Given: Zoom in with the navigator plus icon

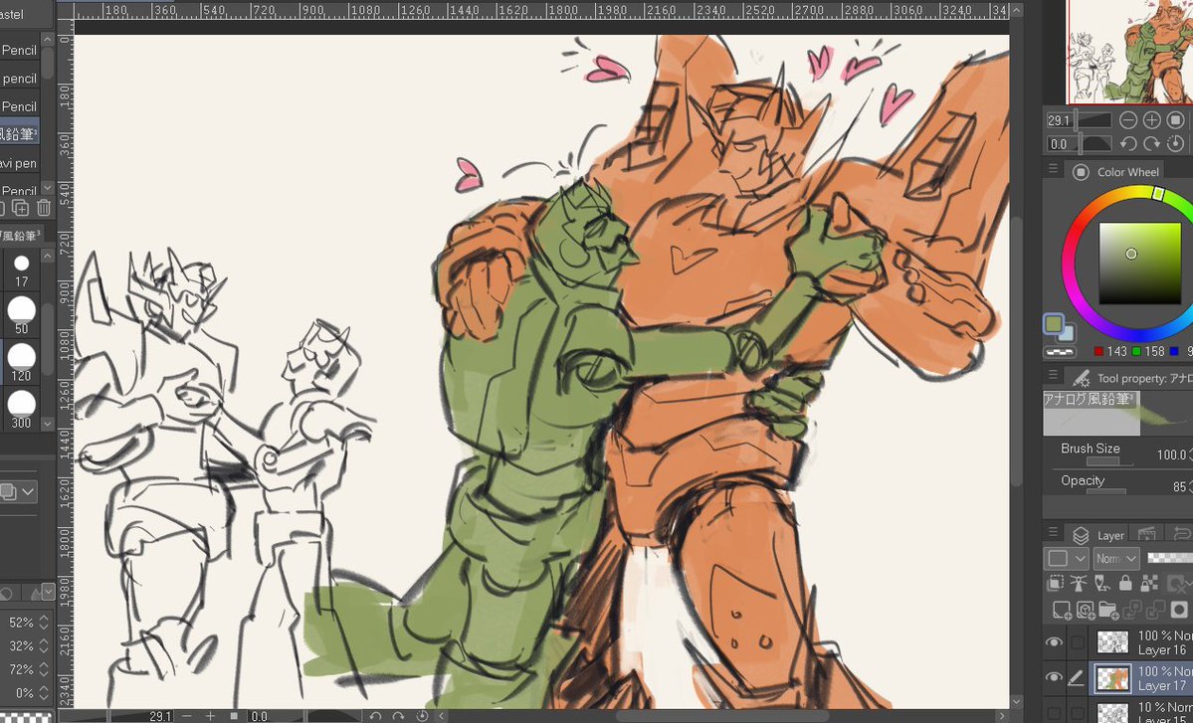Looking at the screenshot, I should (x=1152, y=120).
